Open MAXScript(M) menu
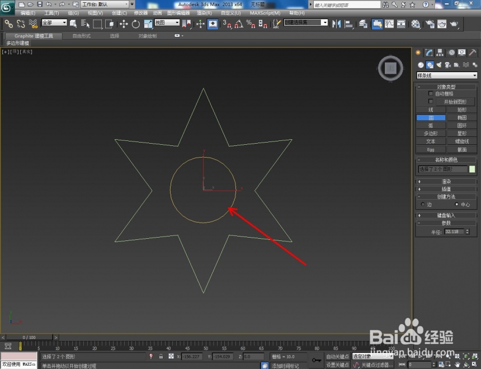This screenshot has width=481, height=369. [265, 13]
